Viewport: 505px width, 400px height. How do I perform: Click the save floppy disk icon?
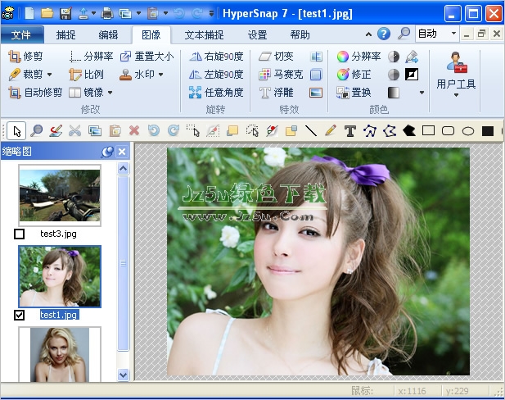[65, 13]
